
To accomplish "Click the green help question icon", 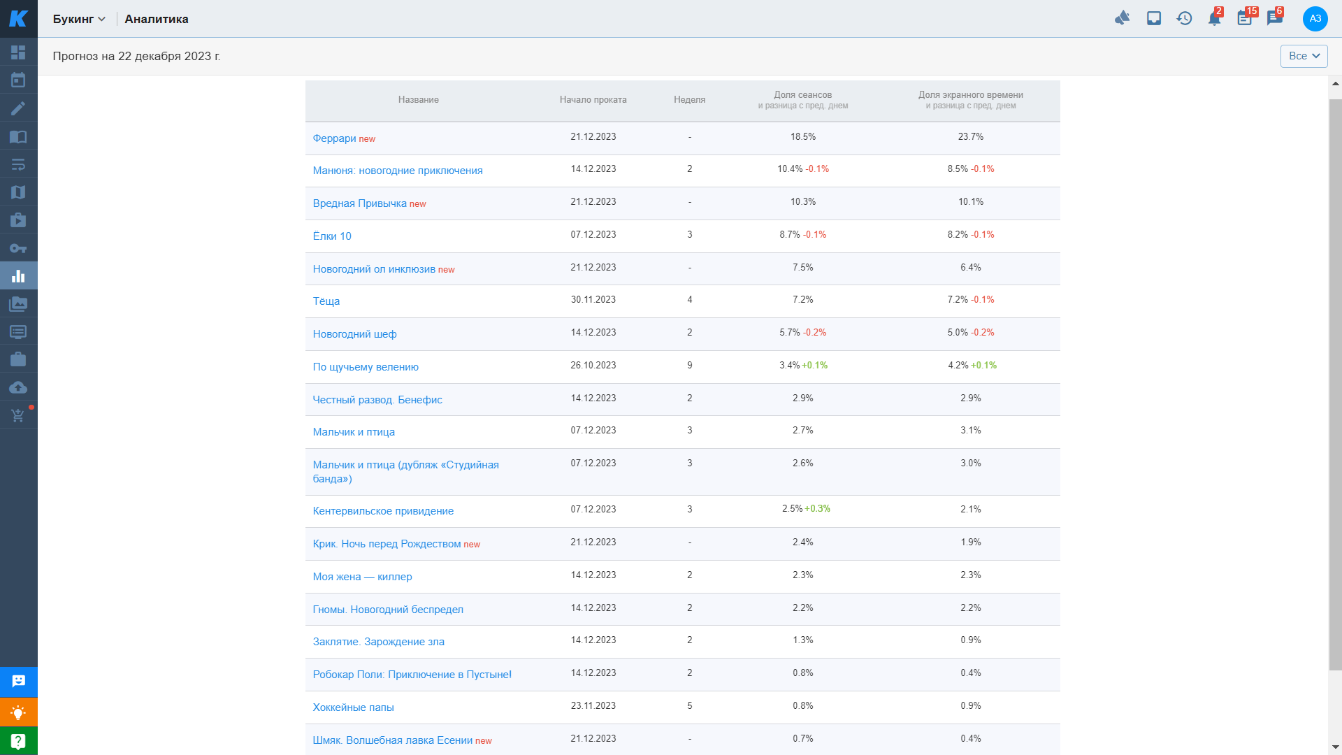I will (19, 741).
